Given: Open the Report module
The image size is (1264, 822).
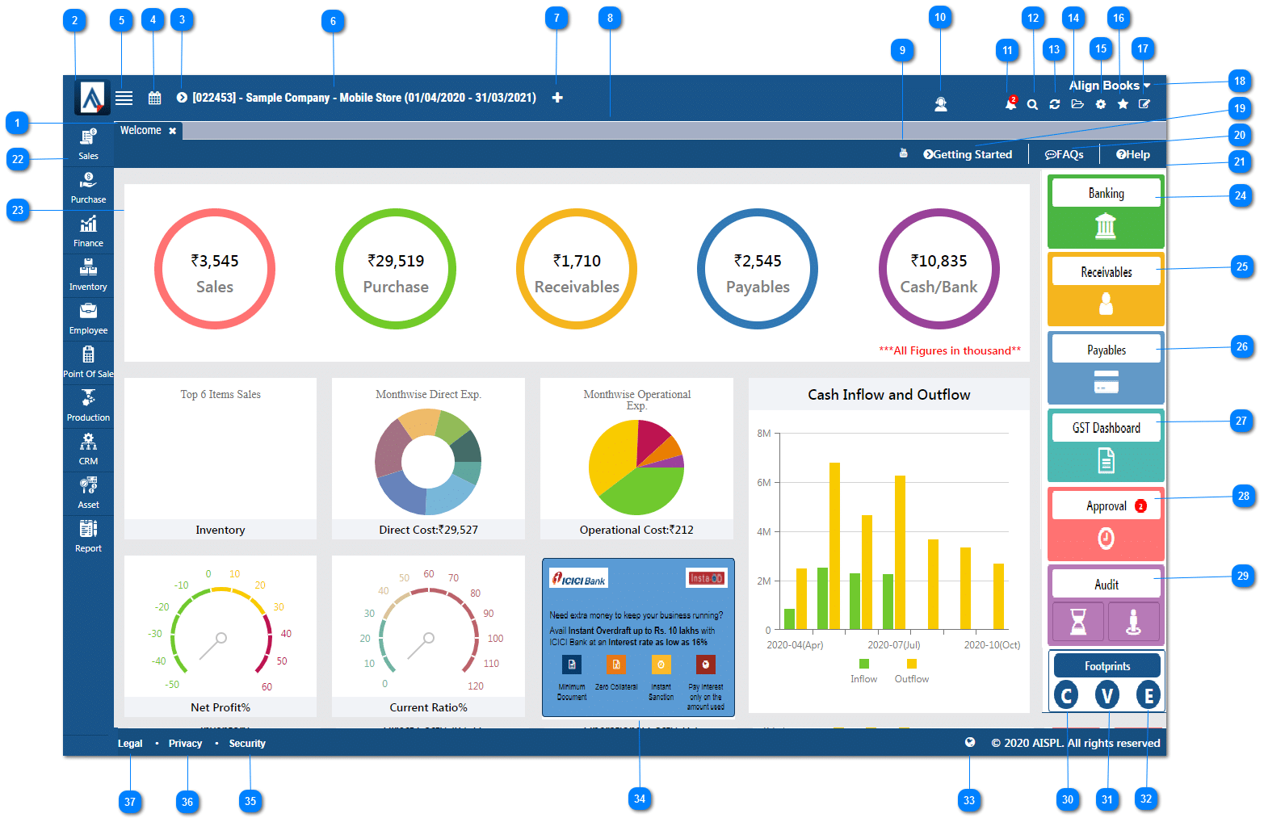Looking at the screenshot, I should (88, 536).
